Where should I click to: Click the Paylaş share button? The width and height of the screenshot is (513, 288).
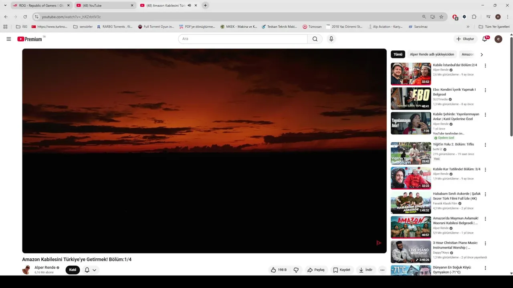316,270
